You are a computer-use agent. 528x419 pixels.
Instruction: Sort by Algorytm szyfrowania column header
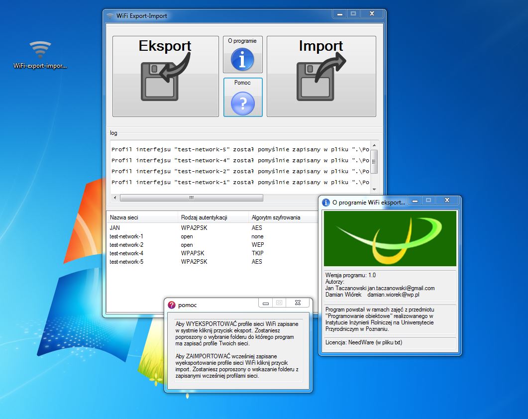283,217
